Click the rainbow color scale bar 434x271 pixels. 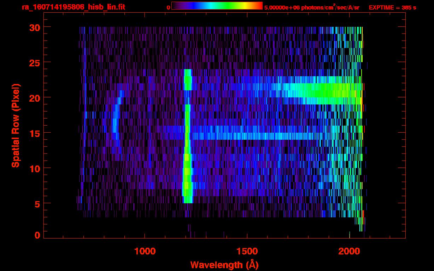click(217, 6)
